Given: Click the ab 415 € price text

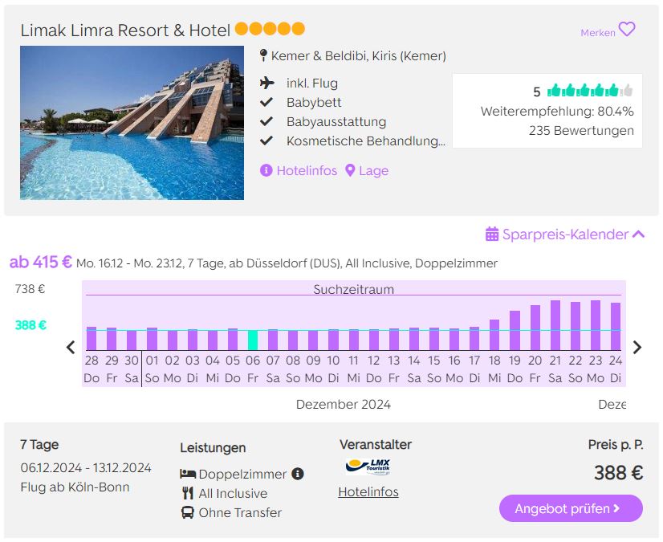Looking at the screenshot, I should coord(41,262).
